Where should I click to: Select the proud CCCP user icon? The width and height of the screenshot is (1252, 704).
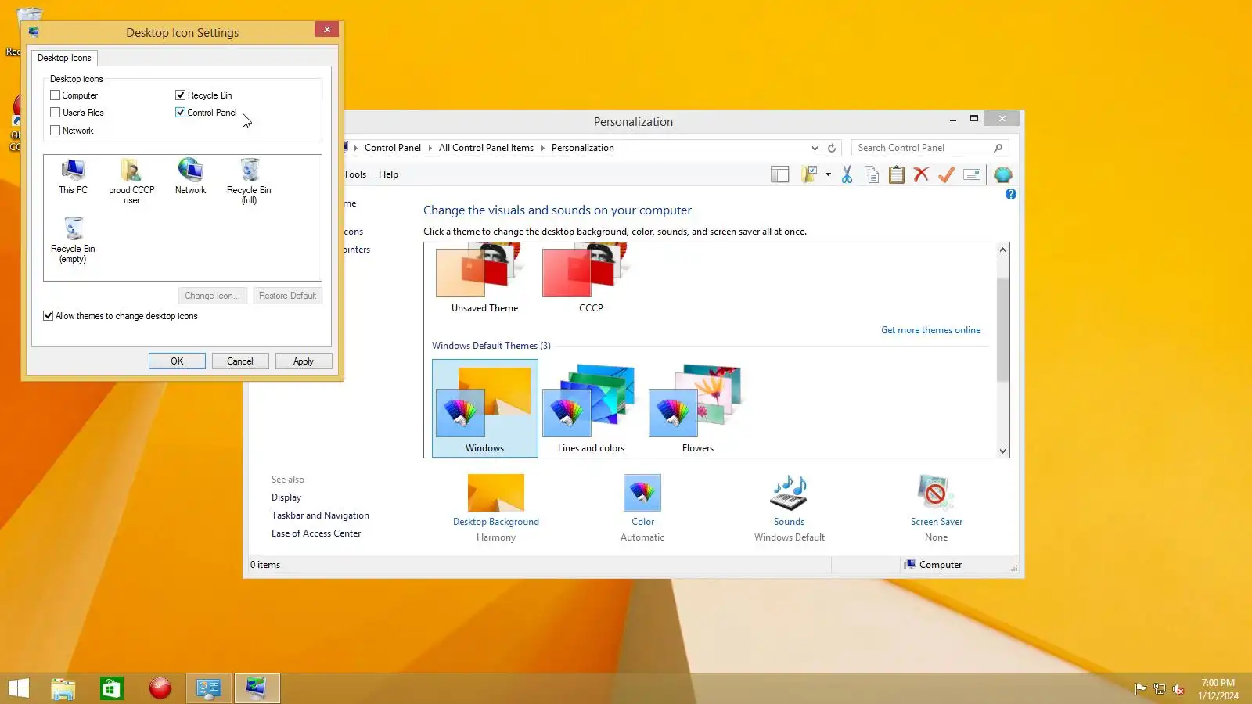click(x=131, y=181)
